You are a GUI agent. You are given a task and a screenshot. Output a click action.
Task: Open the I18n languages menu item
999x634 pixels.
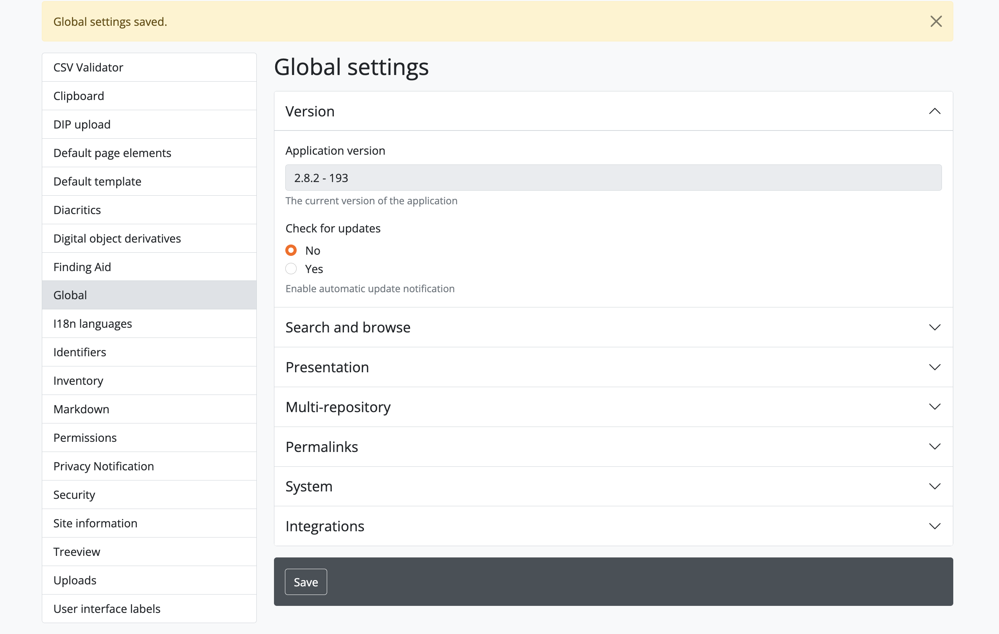[x=93, y=323]
